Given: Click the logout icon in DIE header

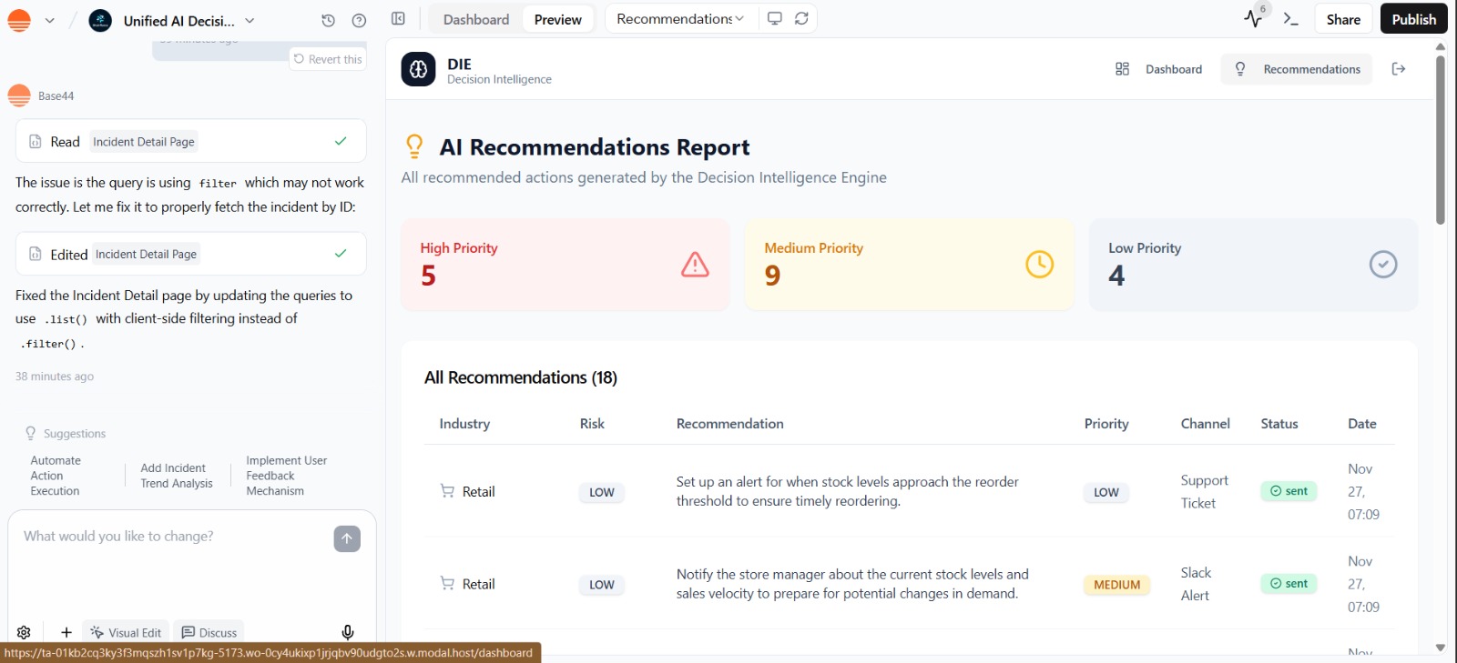Looking at the screenshot, I should click(1399, 69).
